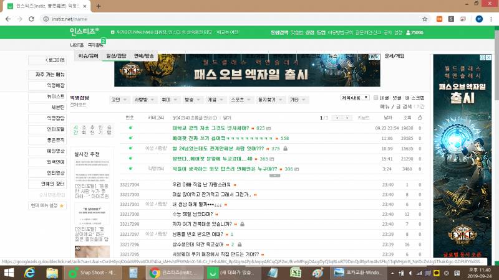The width and height of the screenshot is (499, 280).
Task: Launch Internet Explorer from taskbar
Action: pos(29,273)
